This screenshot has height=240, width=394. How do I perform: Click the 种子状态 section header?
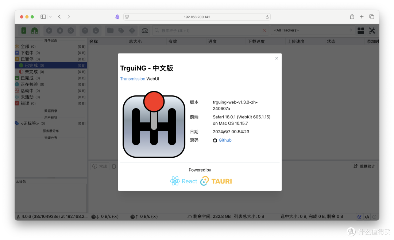click(51, 41)
